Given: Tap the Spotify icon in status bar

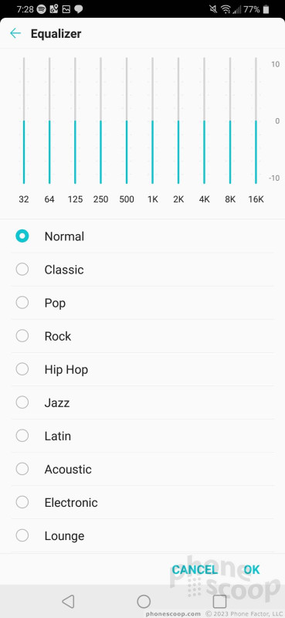Looking at the screenshot, I should click(41, 9).
